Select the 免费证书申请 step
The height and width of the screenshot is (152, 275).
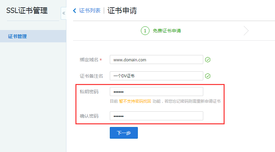pyautogui.click(x=167, y=31)
